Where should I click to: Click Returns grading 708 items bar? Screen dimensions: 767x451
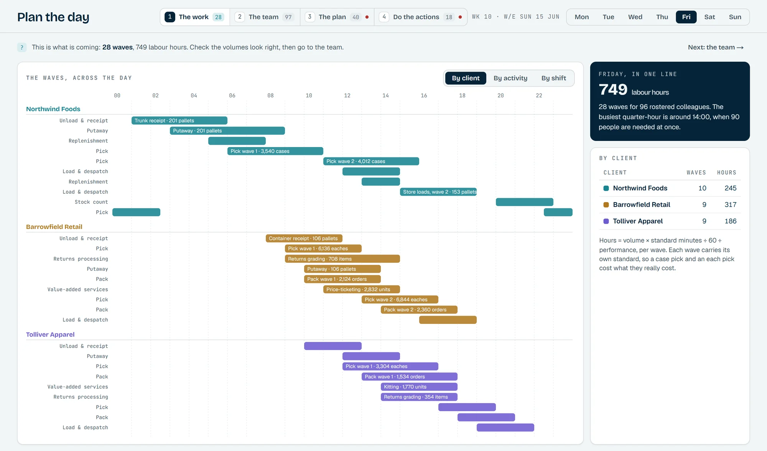[x=342, y=259]
